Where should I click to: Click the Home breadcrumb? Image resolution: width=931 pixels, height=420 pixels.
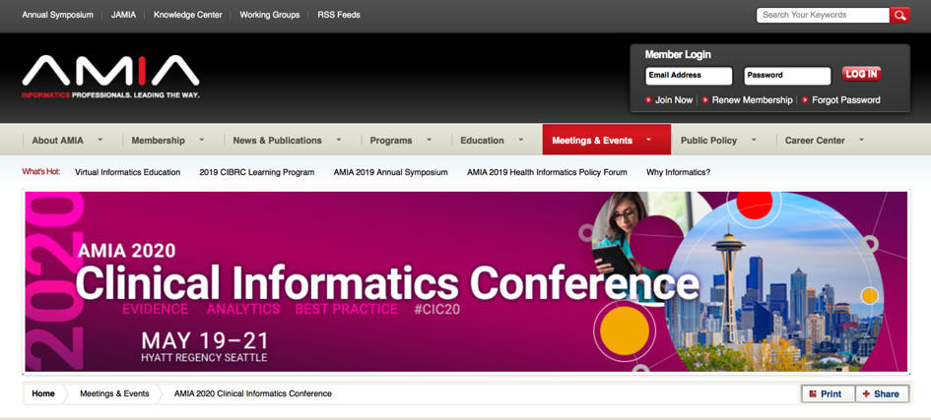tap(43, 393)
